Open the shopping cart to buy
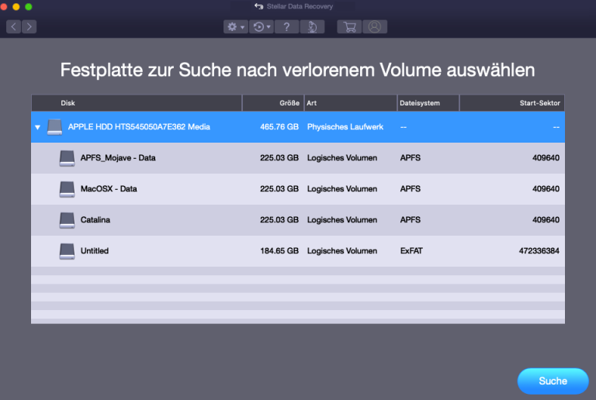Image resolution: width=596 pixels, height=400 pixels. pyautogui.click(x=349, y=26)
